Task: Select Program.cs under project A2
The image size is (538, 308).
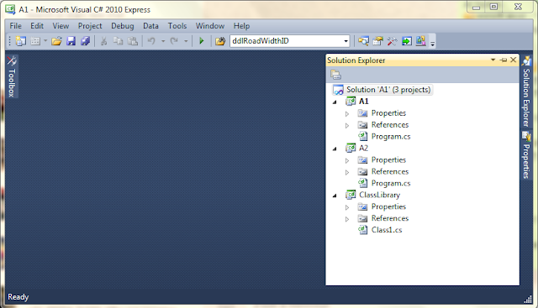Action: pyautogui.click(x=391, y=183)
